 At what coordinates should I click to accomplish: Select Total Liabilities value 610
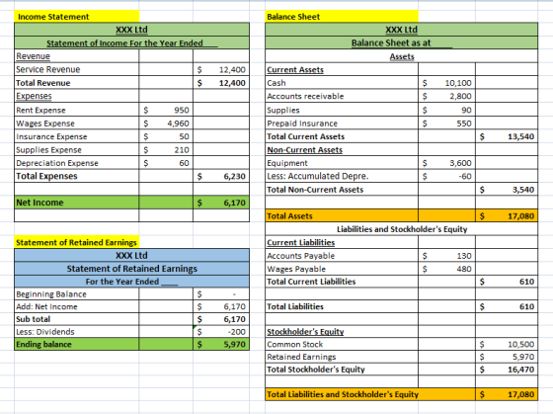(507, 306)
